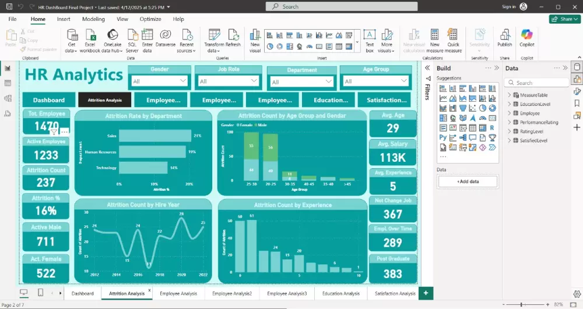Click the title bar Search box
The height and width of the screenshot is (309, 583).
point(341,6)
